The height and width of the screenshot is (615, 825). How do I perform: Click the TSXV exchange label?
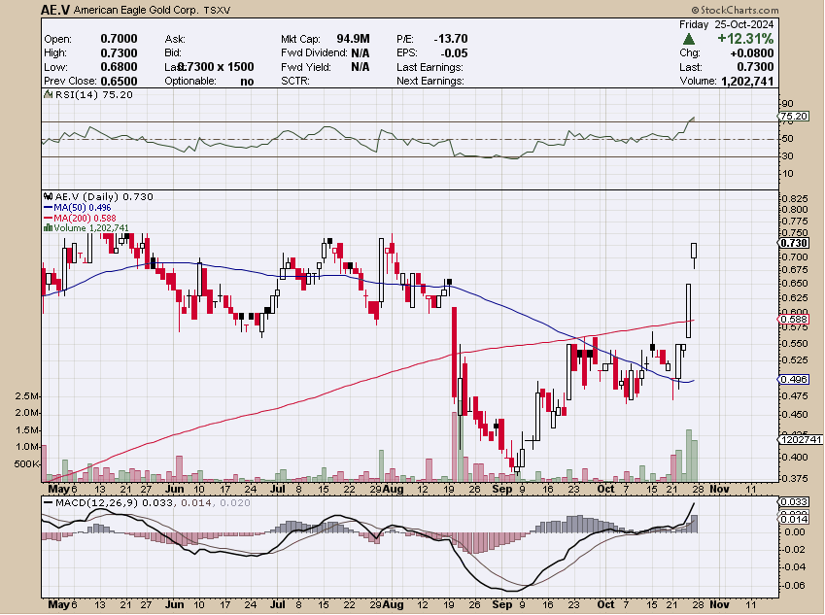pos(217,10)
